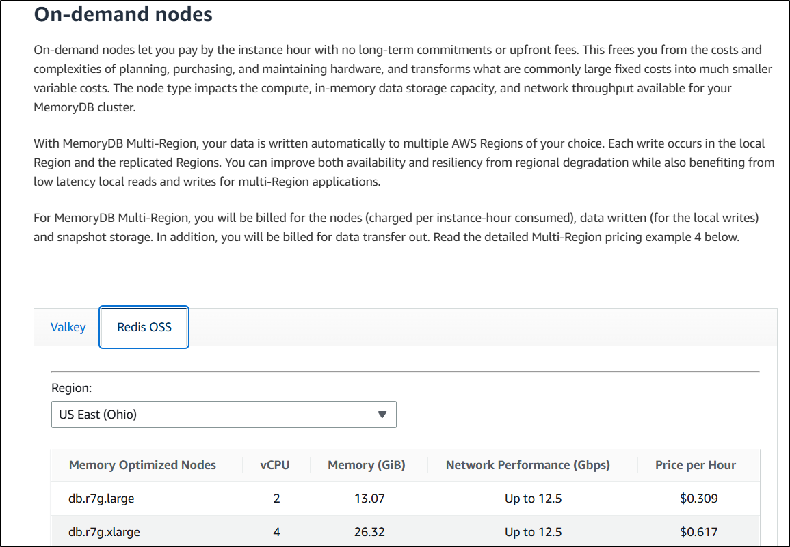790x547 pixels.
Task: Click the "Region:" label
Action: pos(72,388)
